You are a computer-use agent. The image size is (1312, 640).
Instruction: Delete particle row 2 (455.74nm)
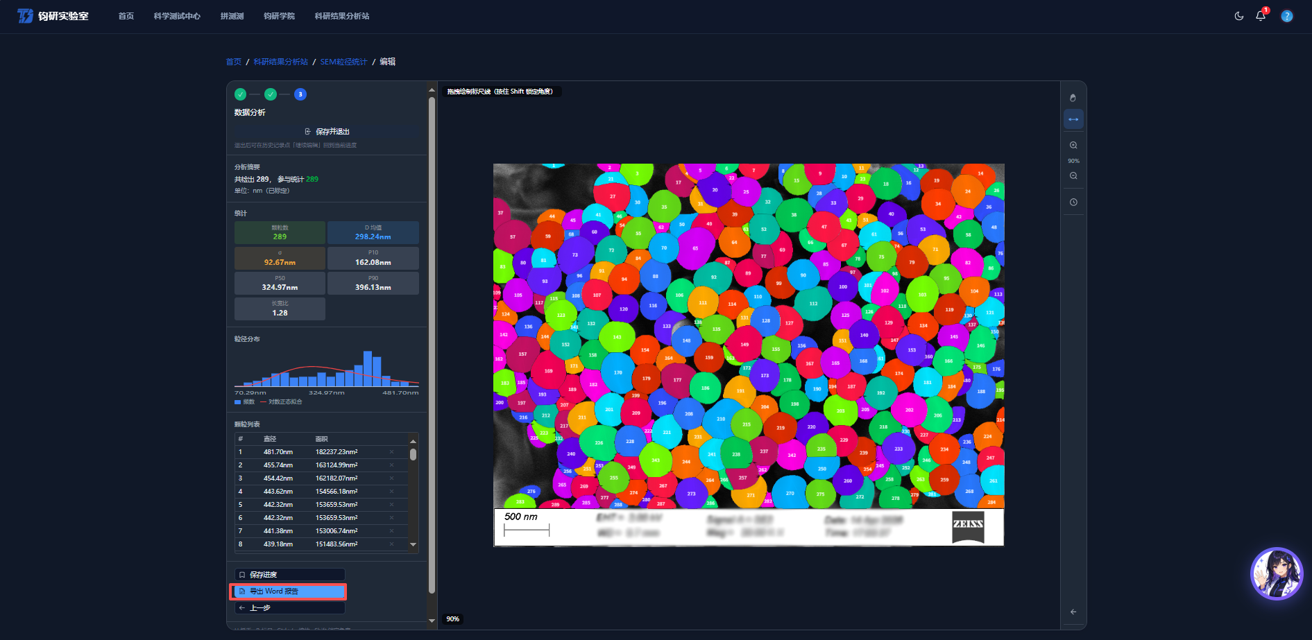point(391,465)
